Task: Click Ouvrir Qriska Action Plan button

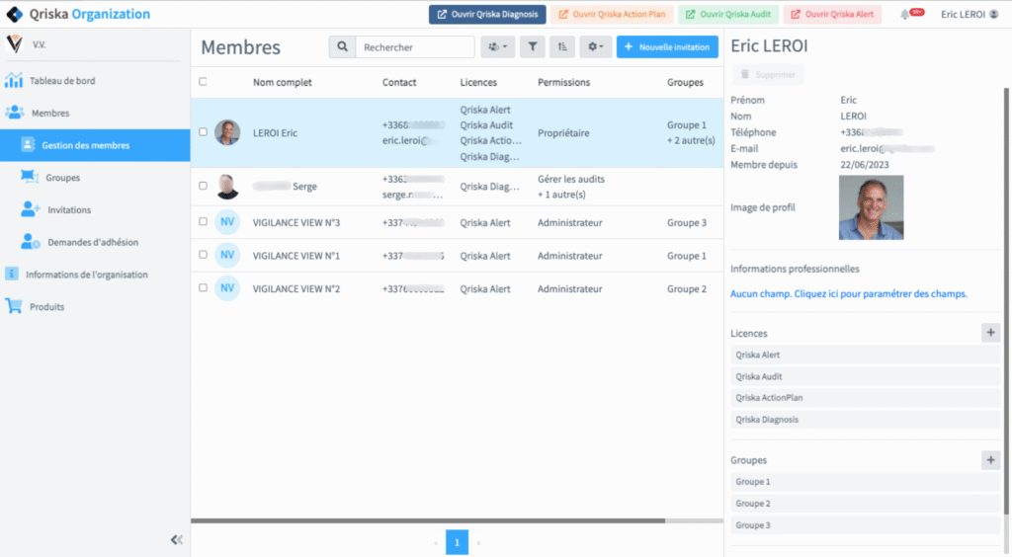Action: 612,14
